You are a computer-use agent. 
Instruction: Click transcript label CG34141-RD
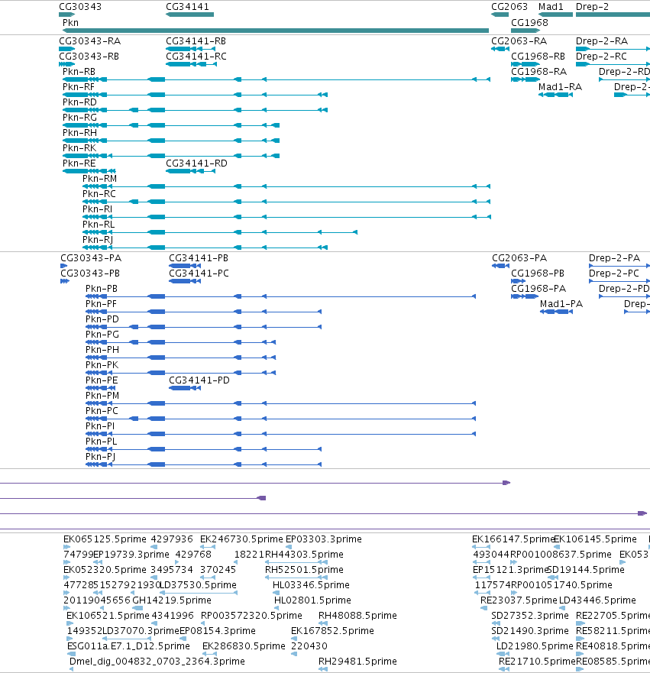(x=196, y=163)
